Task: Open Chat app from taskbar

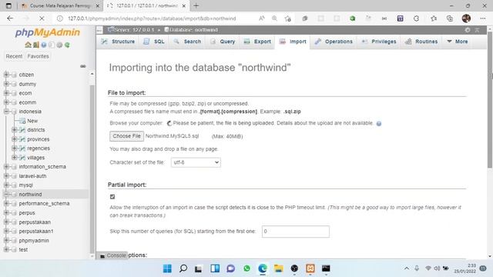Action: pos(231,269)
